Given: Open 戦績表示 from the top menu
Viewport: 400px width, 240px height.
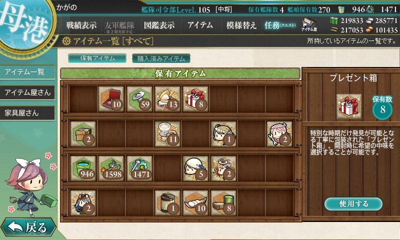Looking at the screenshot, I should click(81, 25).
